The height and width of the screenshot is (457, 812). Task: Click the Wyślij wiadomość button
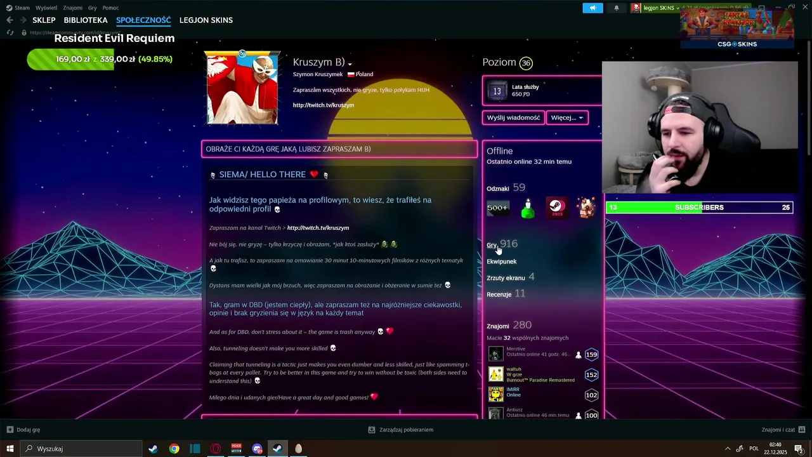tap(513, 117)
